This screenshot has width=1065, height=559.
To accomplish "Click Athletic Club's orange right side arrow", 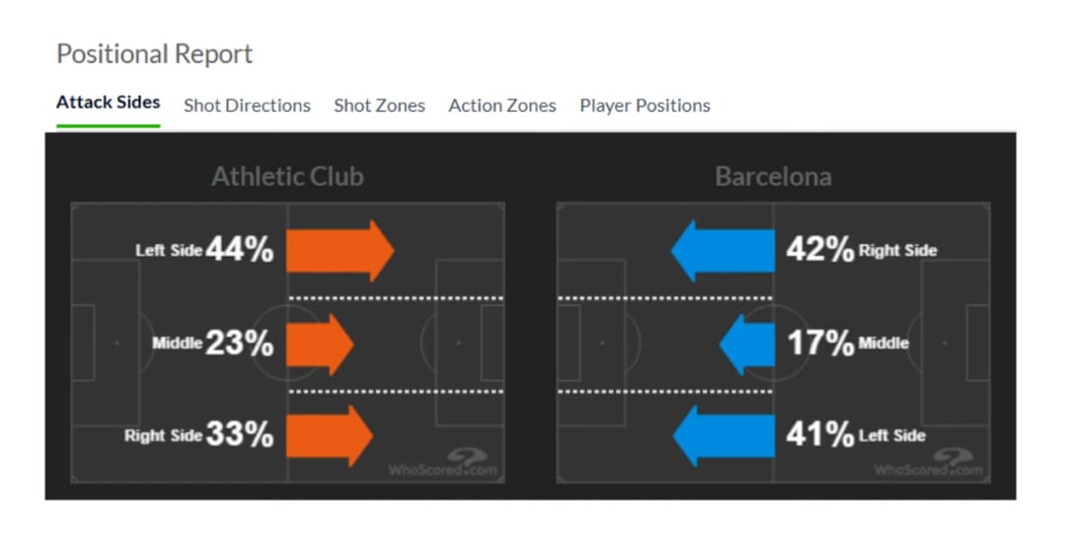I will click(329, 435).
